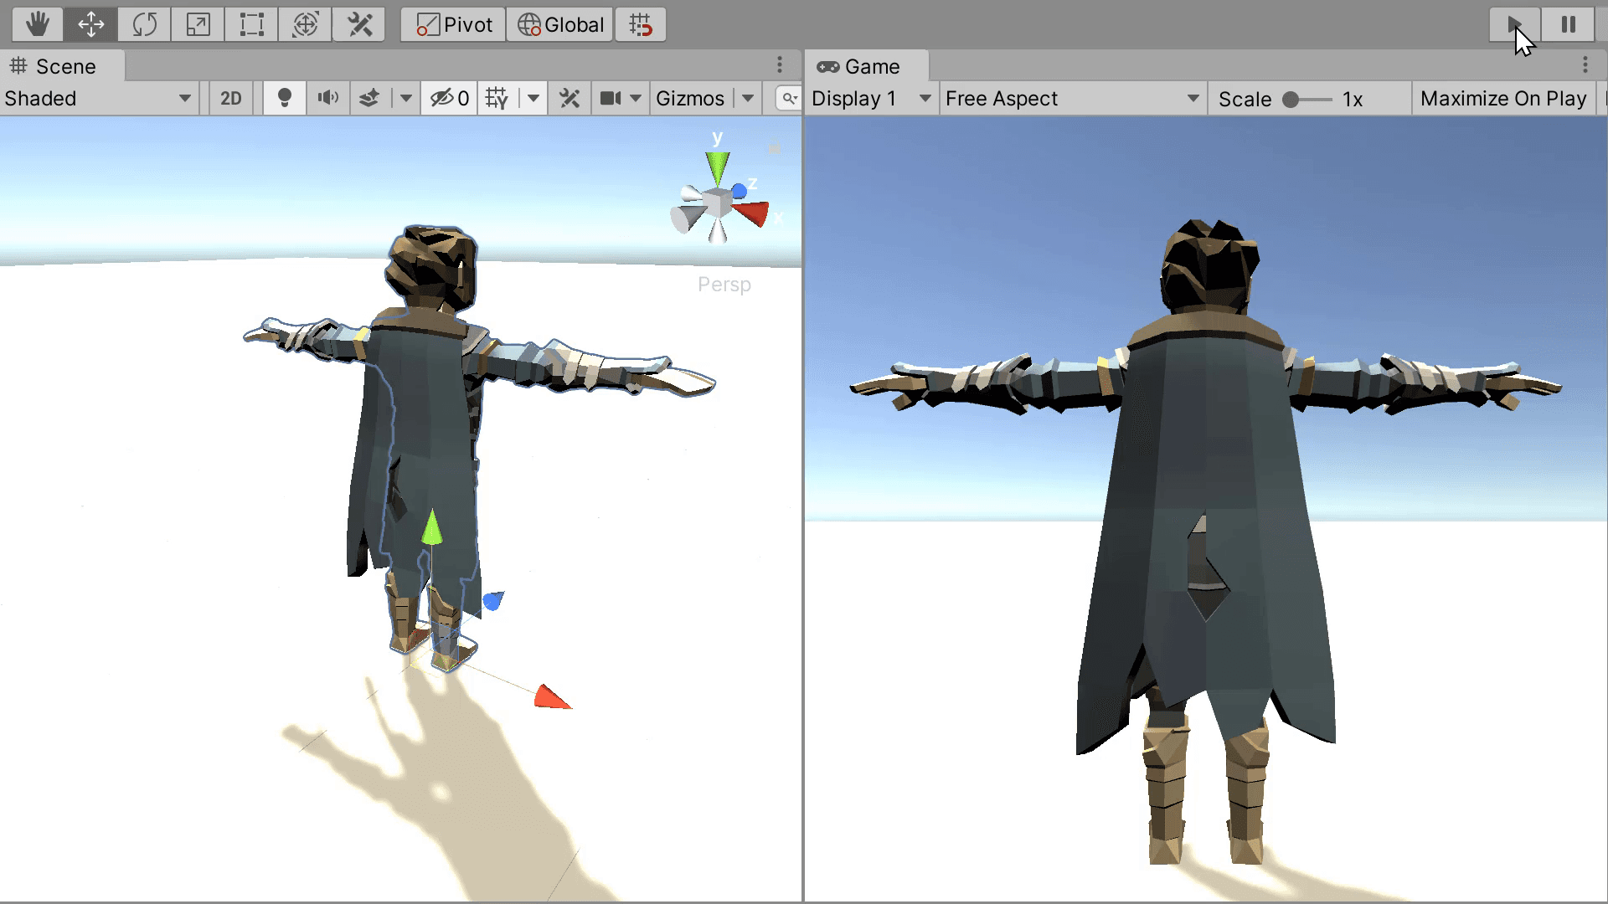Click the grid snapping icon

[641, 24]
